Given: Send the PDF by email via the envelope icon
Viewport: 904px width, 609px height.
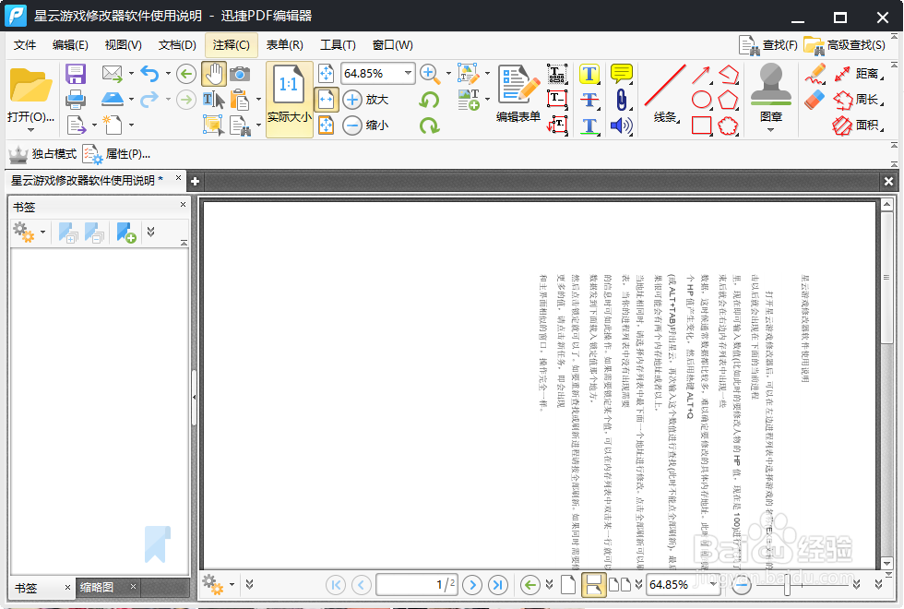Looking at the screenshot, I should [112, 74].
